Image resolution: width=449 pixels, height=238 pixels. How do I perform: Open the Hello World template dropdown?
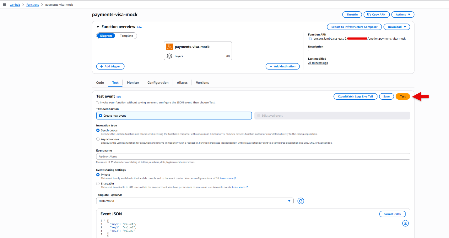195,201
